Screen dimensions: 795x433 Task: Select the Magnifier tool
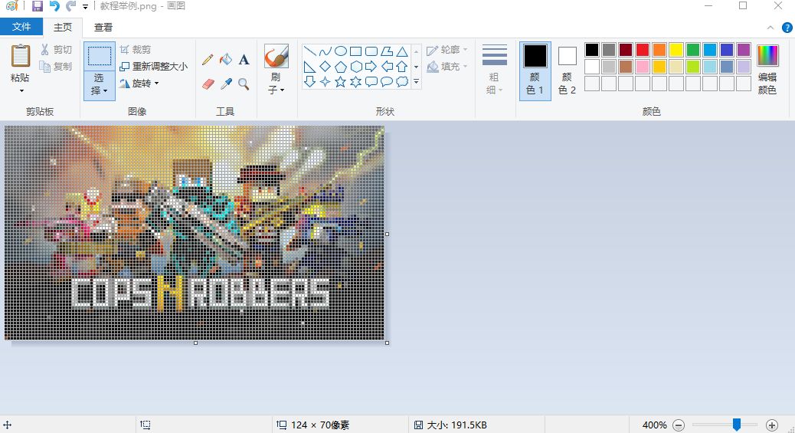point(244,84)
